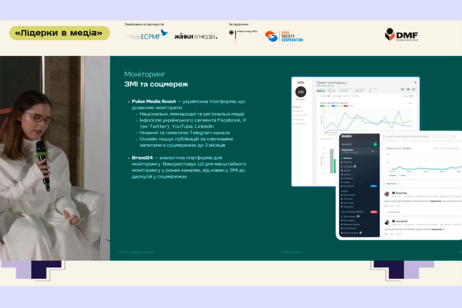Click the Brand24 bold bullet on the slide

142,158
